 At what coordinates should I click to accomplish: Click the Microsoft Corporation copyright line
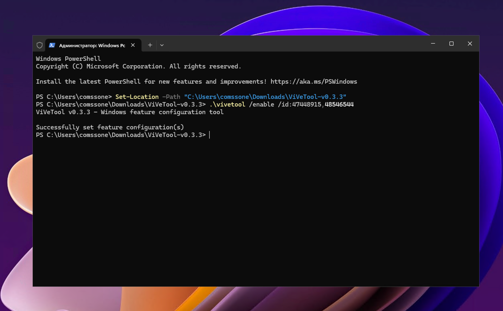(x=138, y=66)
